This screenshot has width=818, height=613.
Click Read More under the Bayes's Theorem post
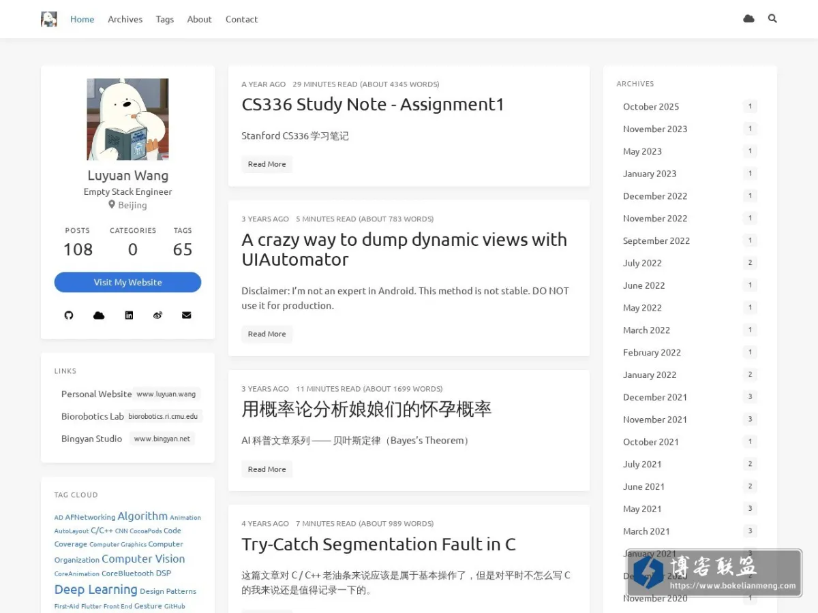pos(267,469)
